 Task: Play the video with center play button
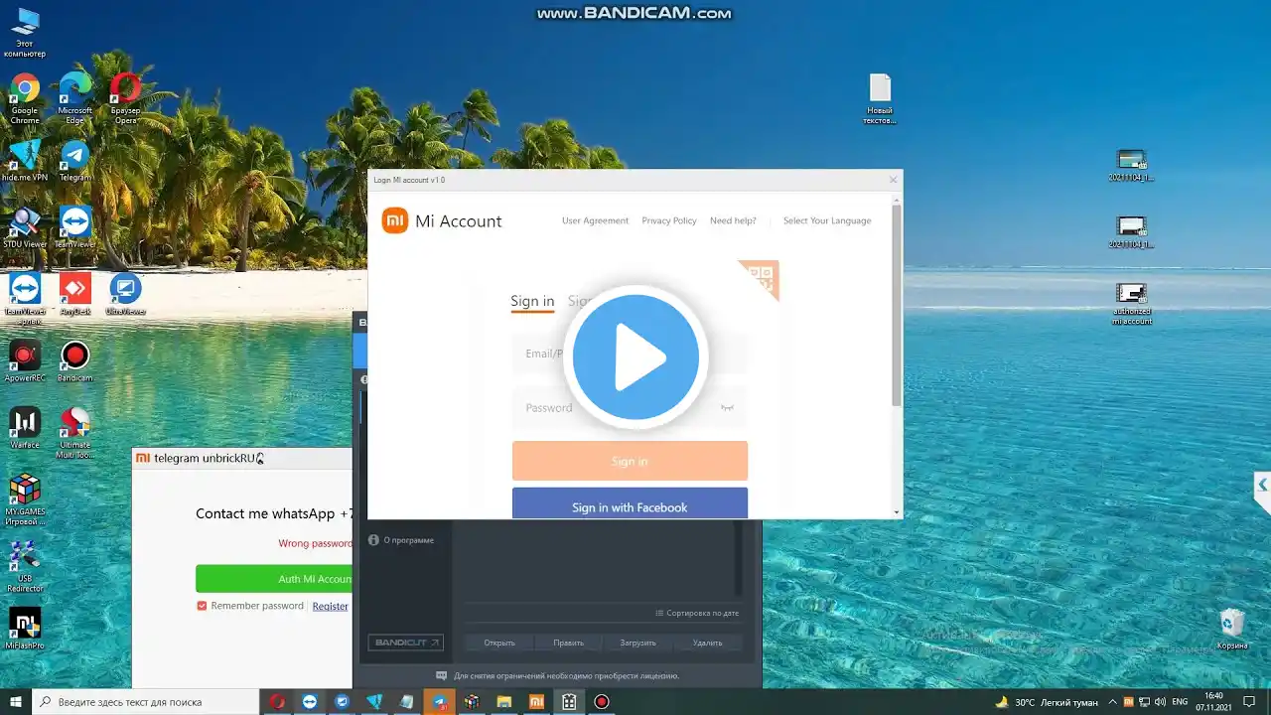[x=635, y=357]
